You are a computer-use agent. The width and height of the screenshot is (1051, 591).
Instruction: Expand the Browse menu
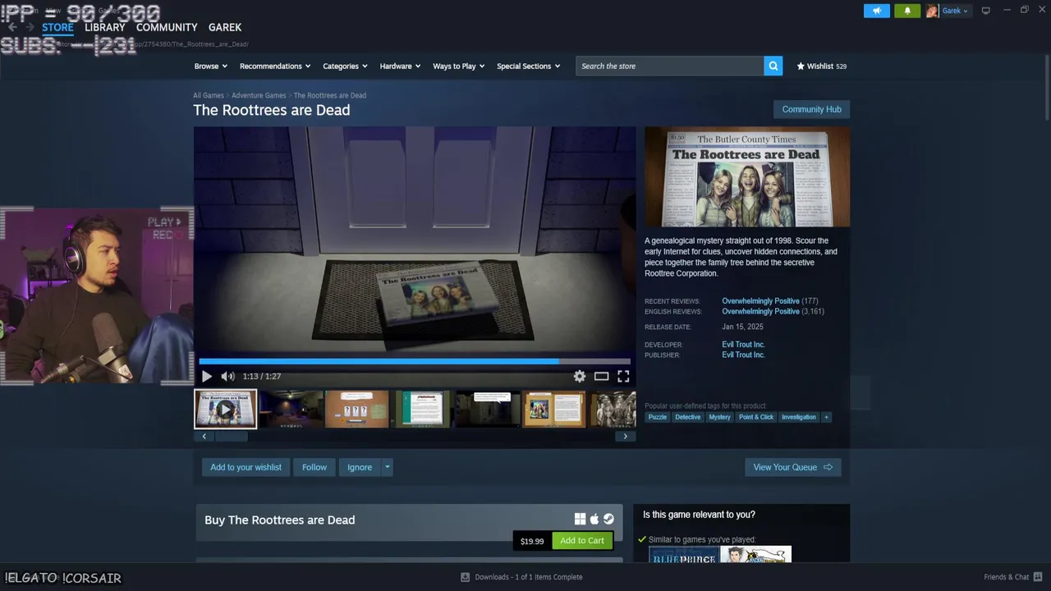point(211,66)
